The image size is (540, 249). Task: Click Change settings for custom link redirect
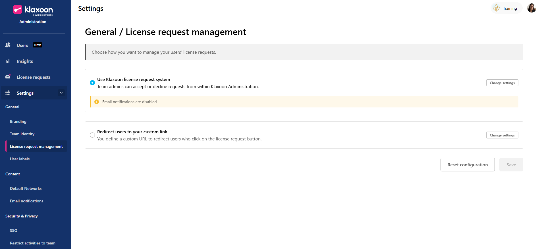click(x=502, y=135)
